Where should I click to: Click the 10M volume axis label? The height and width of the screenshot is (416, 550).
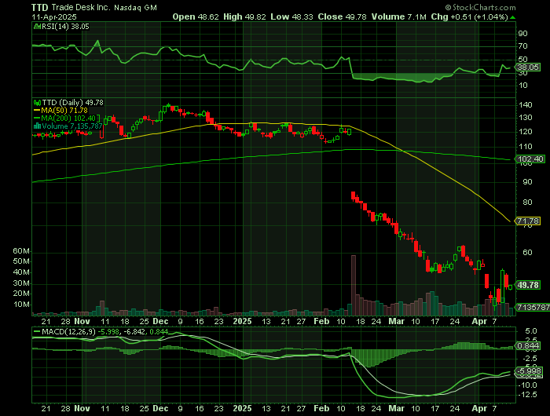tap(21, 305)
